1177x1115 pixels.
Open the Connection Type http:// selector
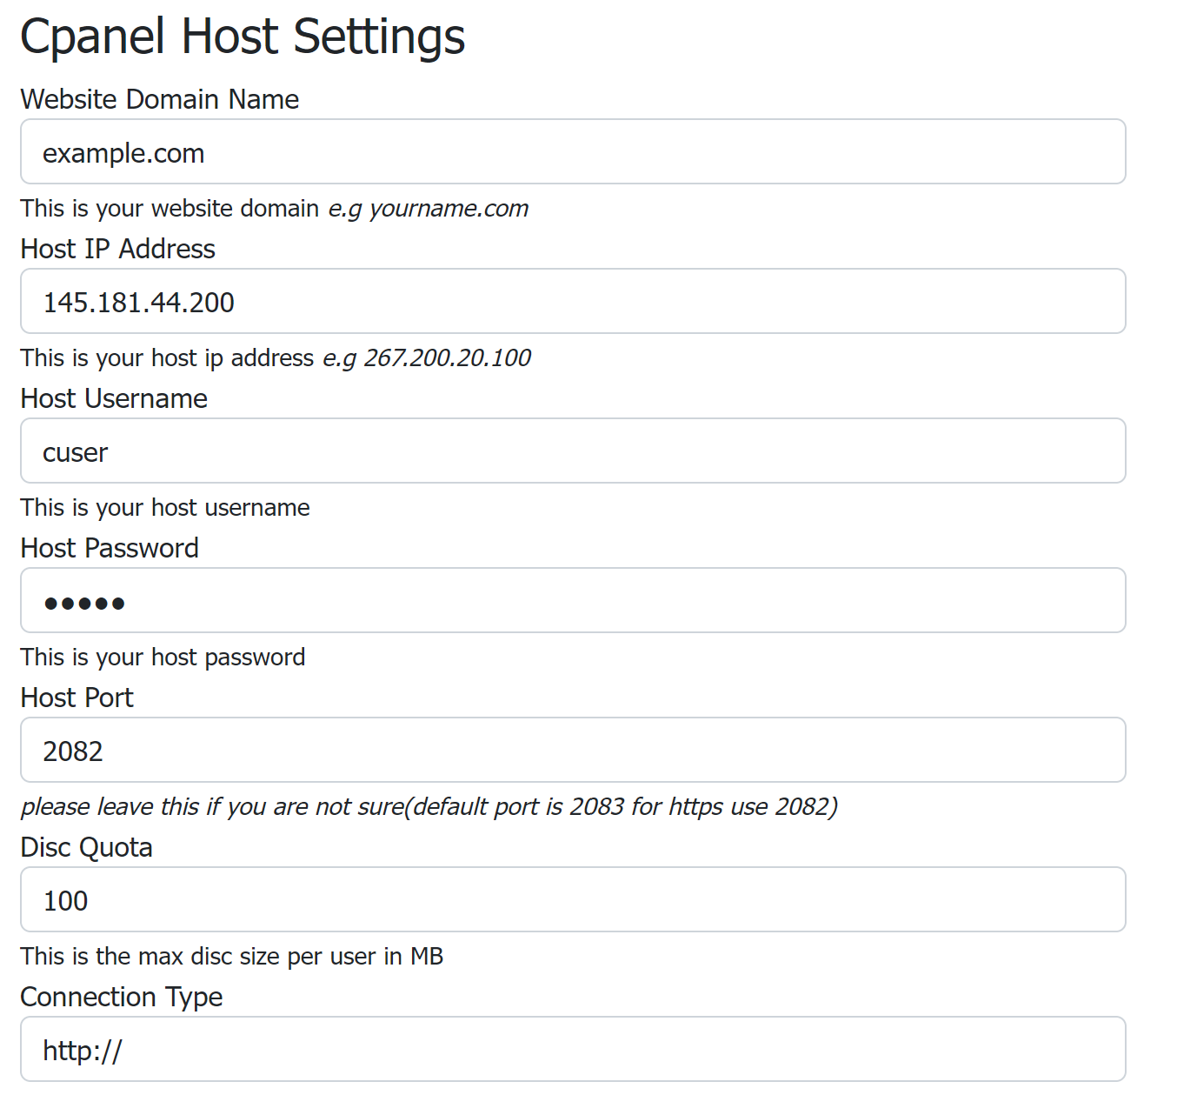(573, 1050)
